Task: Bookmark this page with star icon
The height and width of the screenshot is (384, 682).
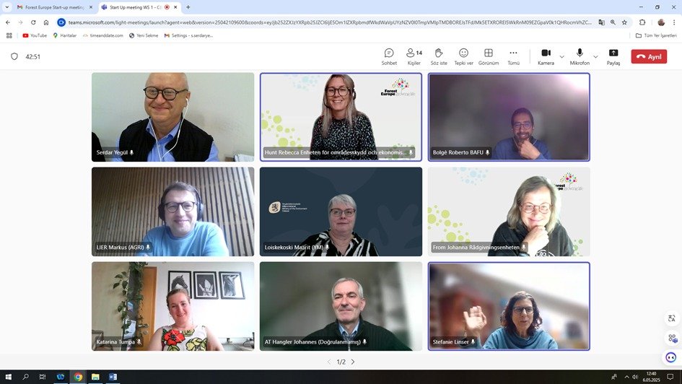Action: (624, 22)
